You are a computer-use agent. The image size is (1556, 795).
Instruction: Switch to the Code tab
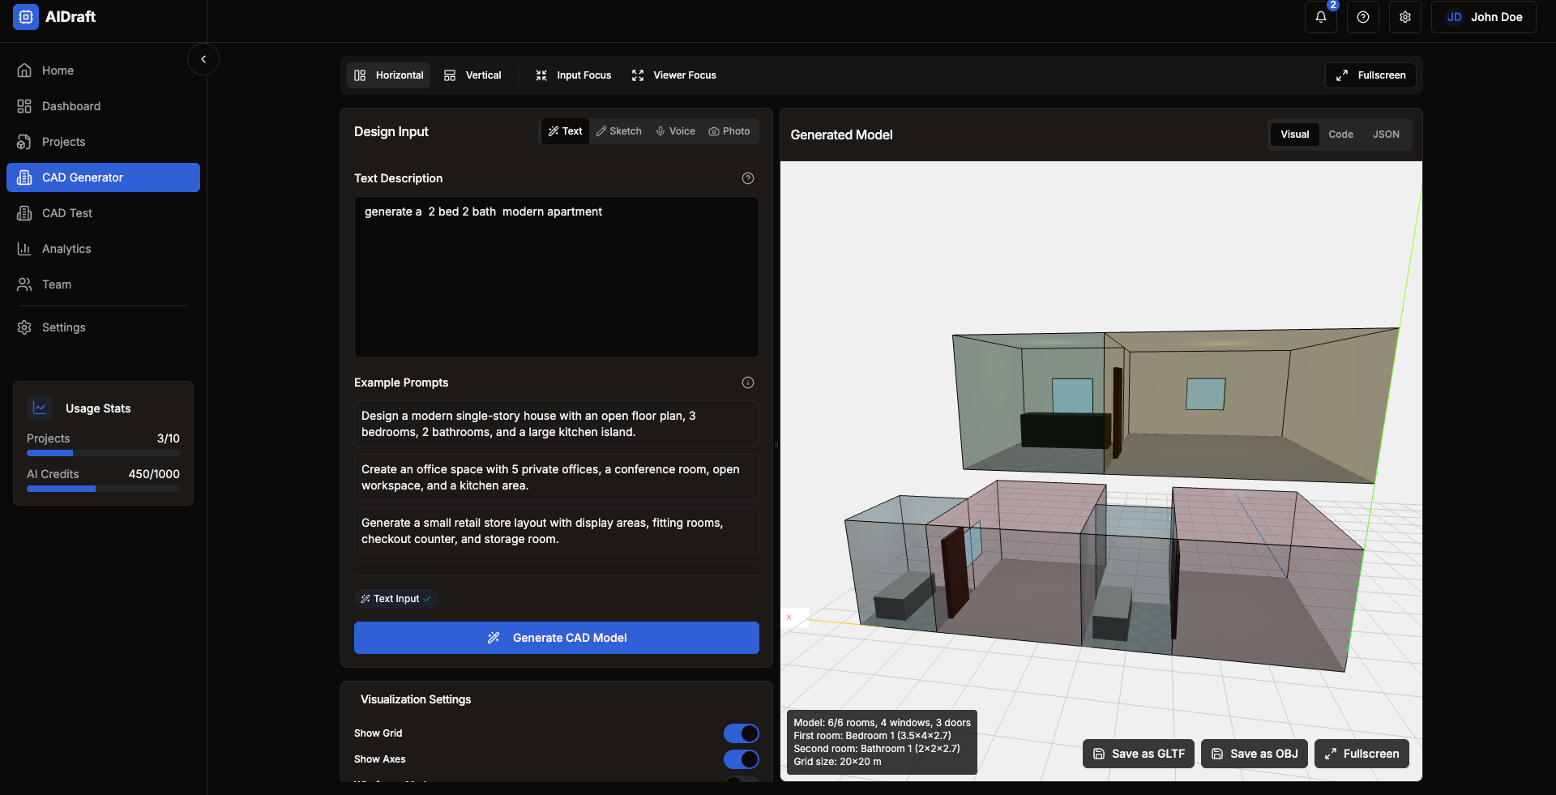click(x=1340, y=134)
